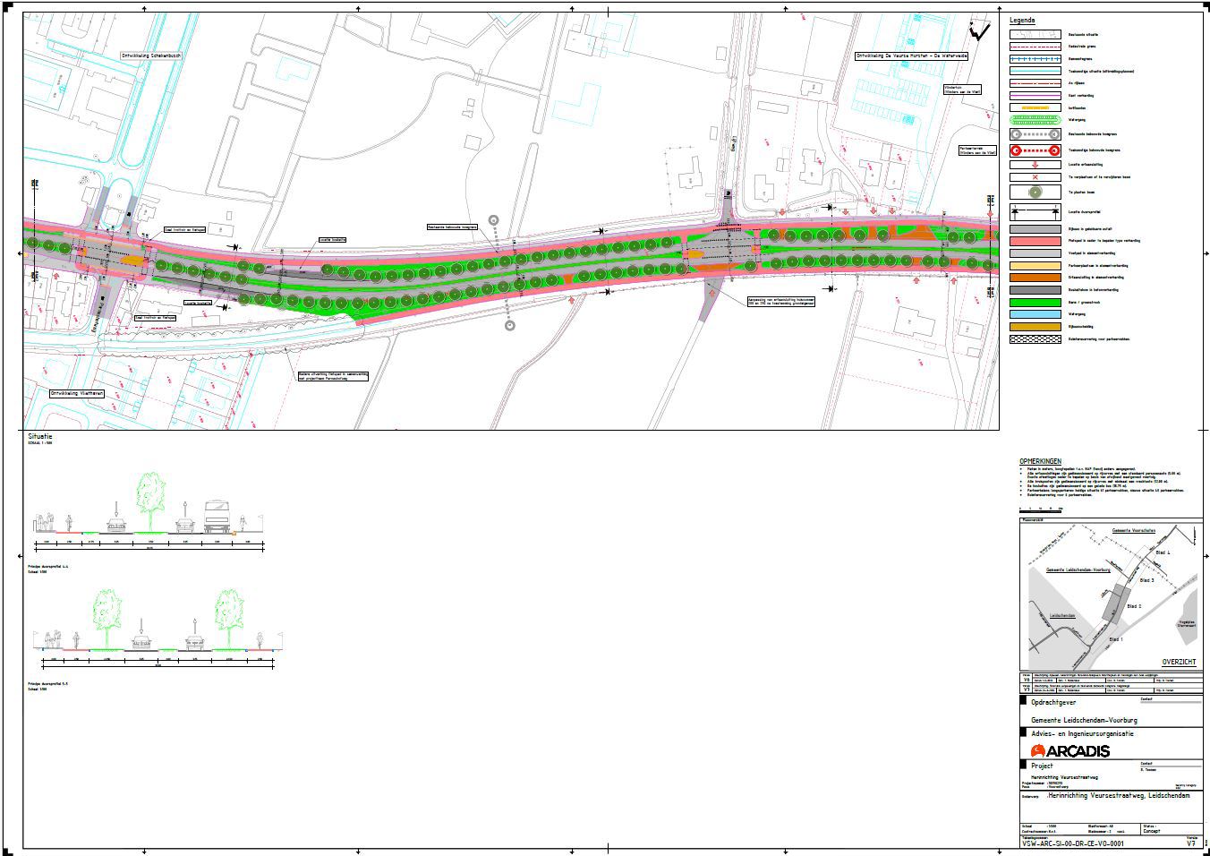This screenshot has height=856, width=1210.
Task: Click the grey existing pipeline legend symbol
Action: click(x=1035, y=133)
